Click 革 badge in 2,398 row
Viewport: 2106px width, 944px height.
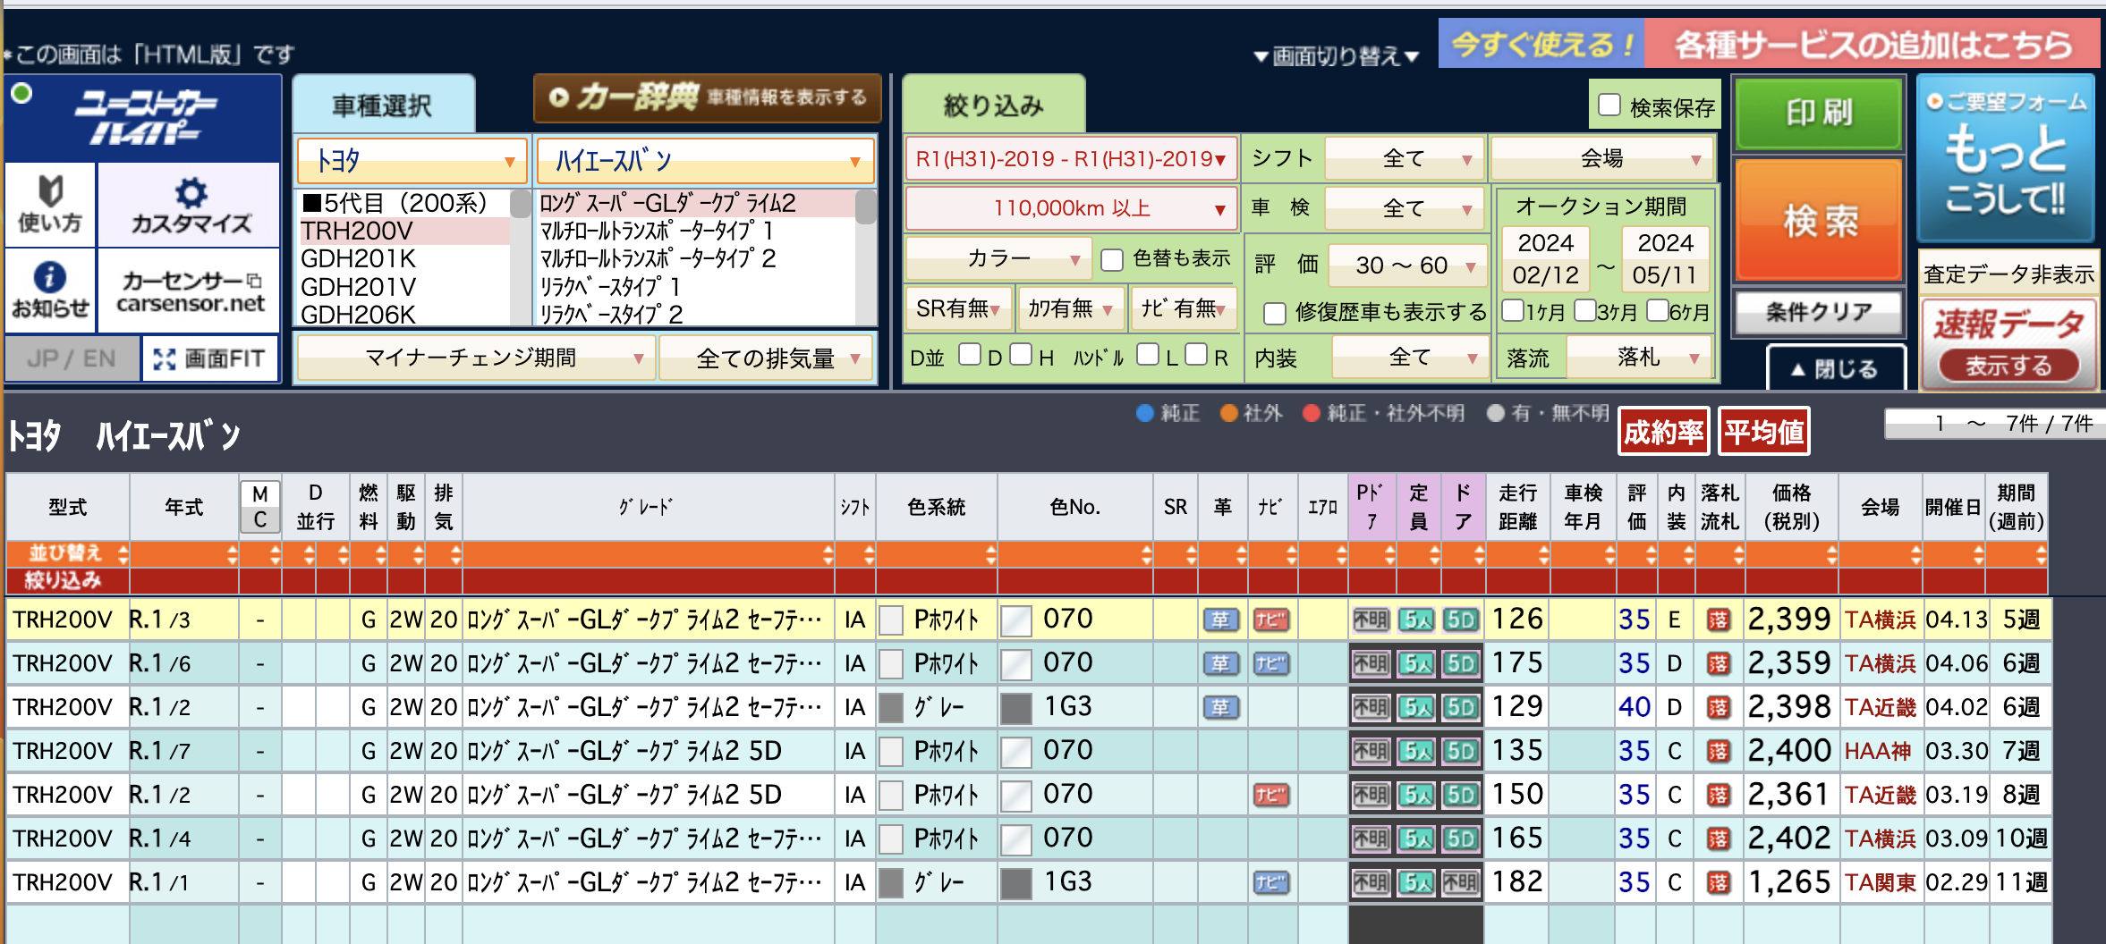coord(1221,707)
